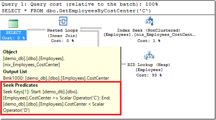Screen dimensions: 216x120
Task: Click the '[nix_Employees_CostCenter]' tooltip text
Action: [31, 65]
